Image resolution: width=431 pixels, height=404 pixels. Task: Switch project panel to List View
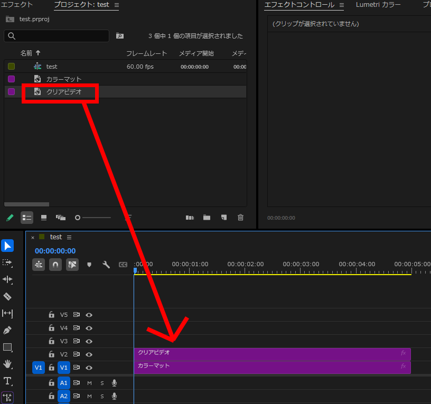27,218
